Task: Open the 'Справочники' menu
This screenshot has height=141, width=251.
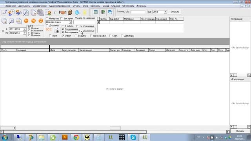Action: pos(40,6)
